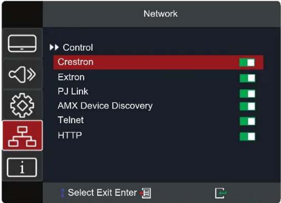281x203 pixels.
Task: Open the Setup gear sidebar icon
Action: 22,105
